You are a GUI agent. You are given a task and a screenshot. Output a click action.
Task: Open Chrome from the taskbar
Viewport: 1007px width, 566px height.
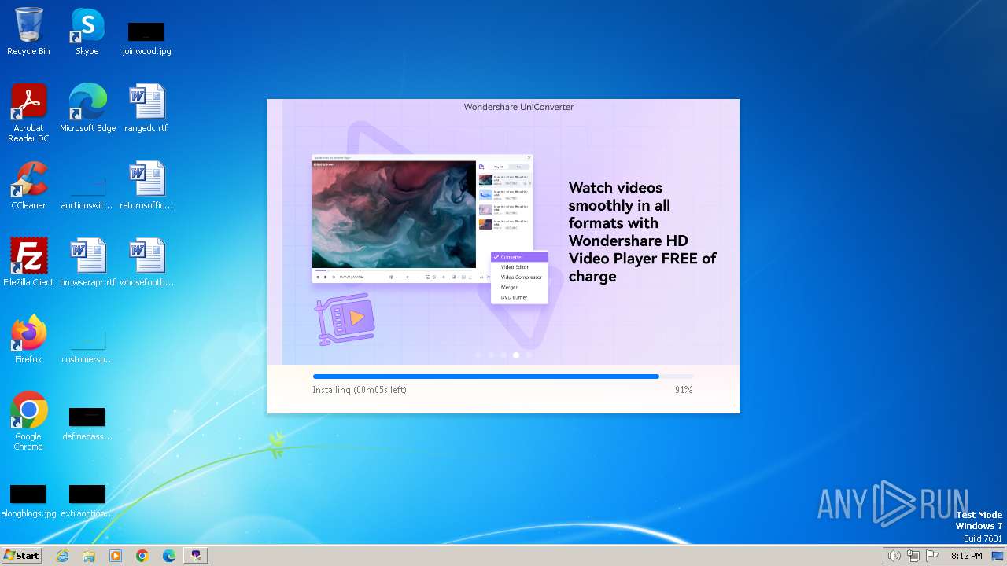142,556
